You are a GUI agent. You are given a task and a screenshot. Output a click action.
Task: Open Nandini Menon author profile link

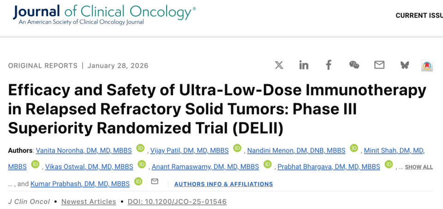tap(296, 151)
